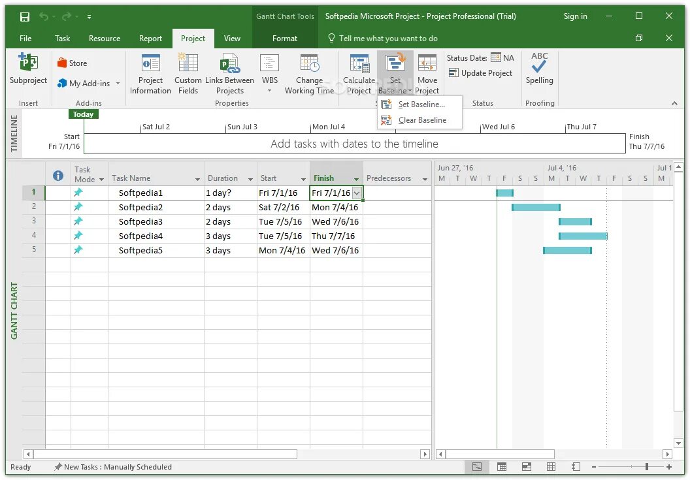The width and height of the screenshot is (690, 480).
Task: Open the Task Name column filter arrow
Action: pyautogui.click(x=197, y=179)
